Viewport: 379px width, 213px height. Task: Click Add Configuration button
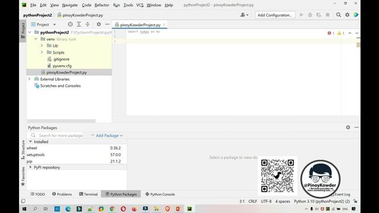(x=275, y=15)
